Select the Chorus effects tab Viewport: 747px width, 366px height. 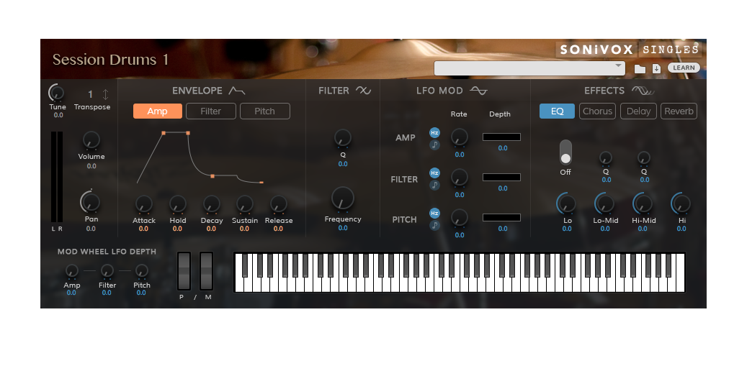pyautogui.click(x=597, y=111)
